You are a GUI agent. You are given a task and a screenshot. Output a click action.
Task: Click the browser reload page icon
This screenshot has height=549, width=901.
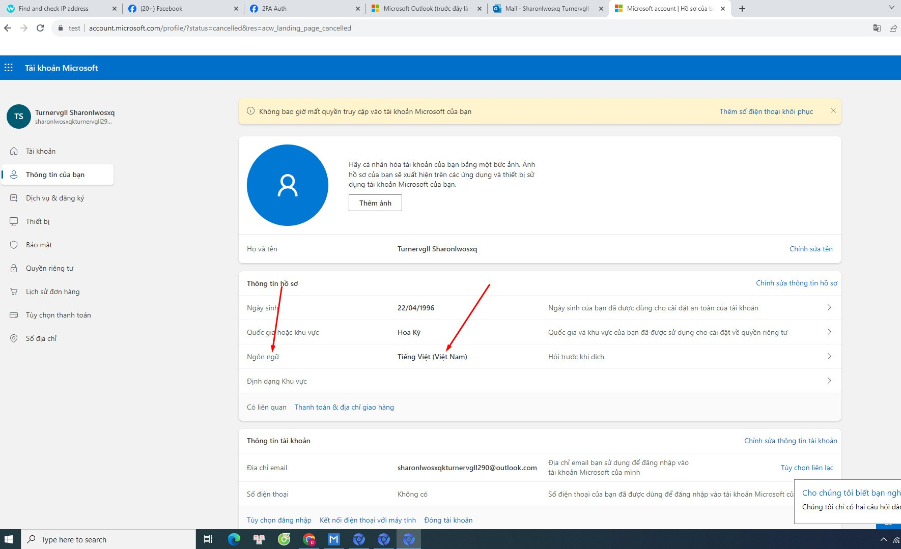pos(40,28)
